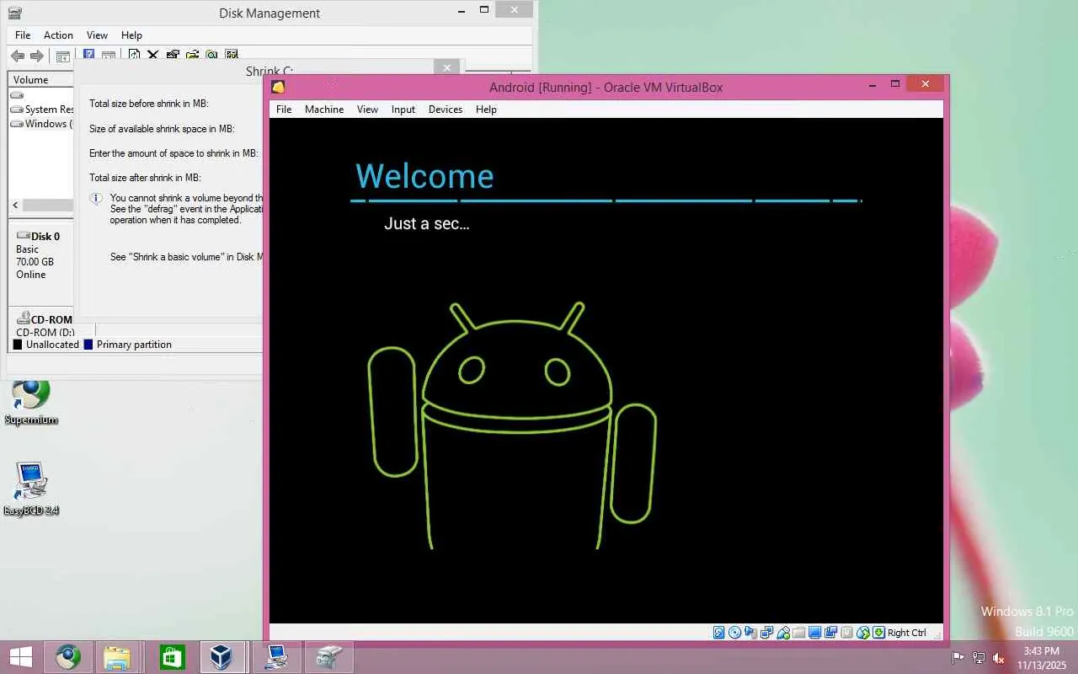Click the "Size of available shrink space in MB" label

tap(162, 129)
